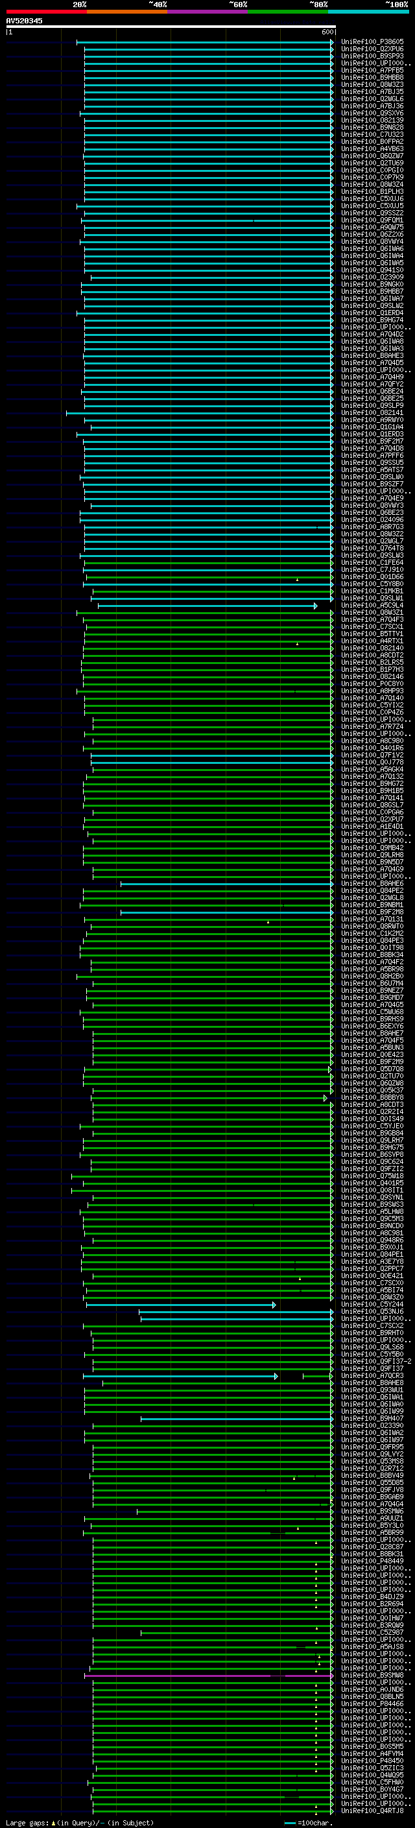Screen dimensions: 415x1828
Task: Select the UniRef100_A5C9L4 label
Action: click(372, 605)
